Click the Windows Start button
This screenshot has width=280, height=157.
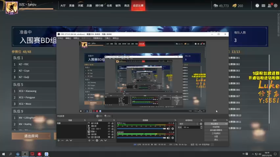[x=3, y=154]
